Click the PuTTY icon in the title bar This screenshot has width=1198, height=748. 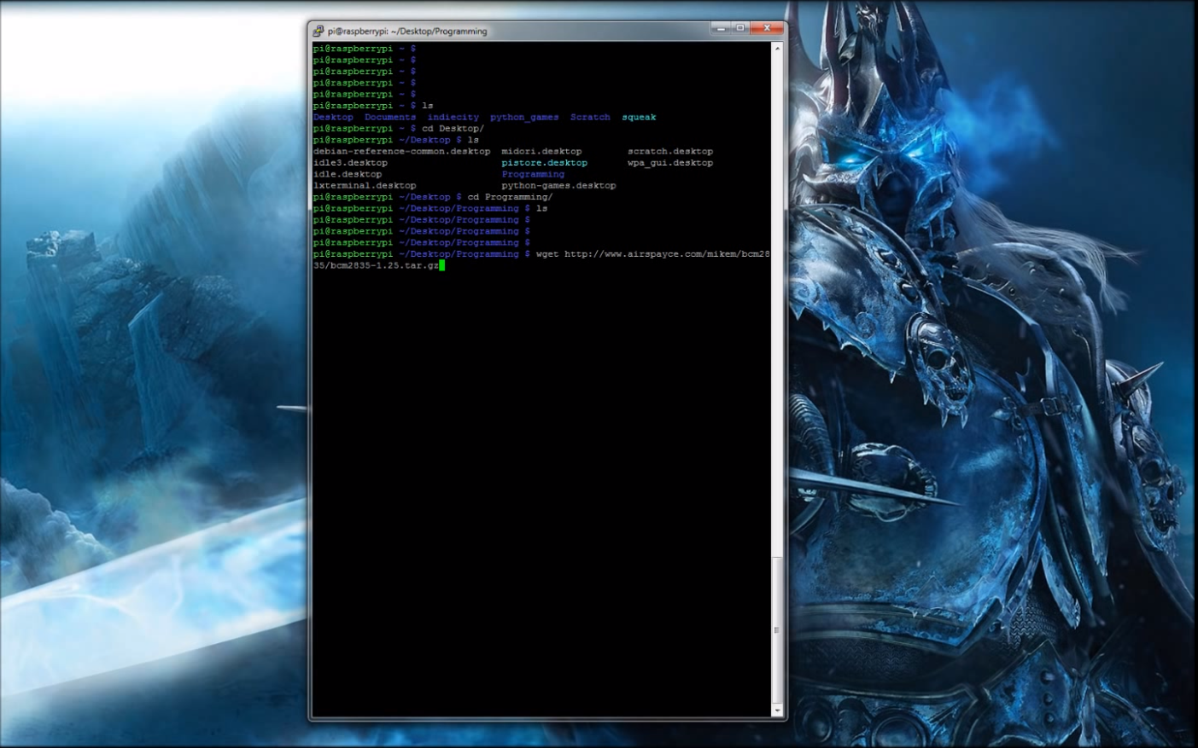coord(318,31)
